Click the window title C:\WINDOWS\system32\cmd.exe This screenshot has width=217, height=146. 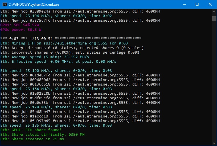[x=34, y=5]
